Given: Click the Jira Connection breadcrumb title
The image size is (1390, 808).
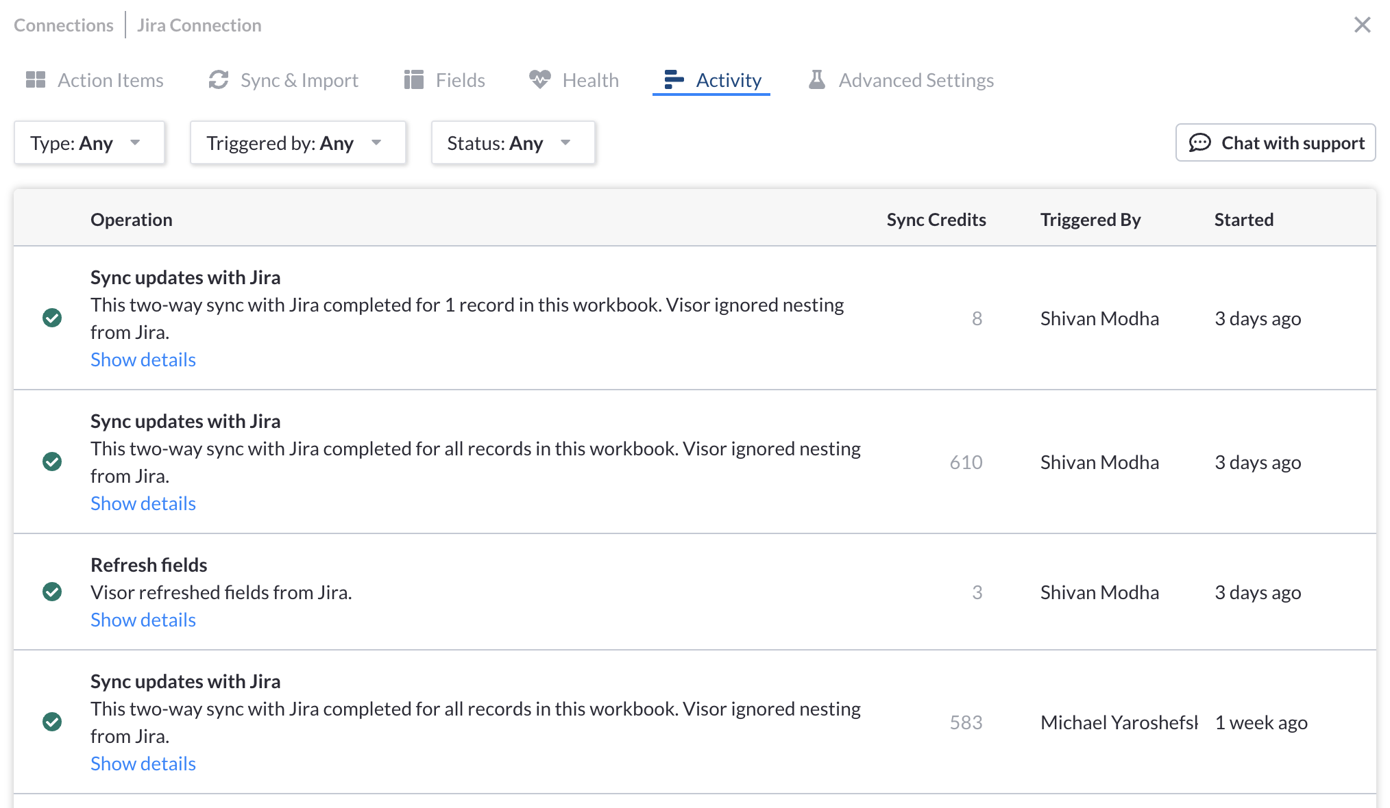Looking at the screenshot, I should point(199,25).
